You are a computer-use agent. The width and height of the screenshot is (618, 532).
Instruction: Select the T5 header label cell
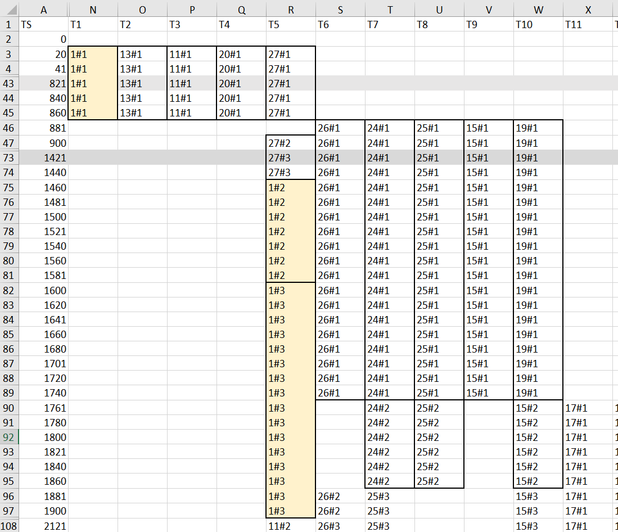point(291,25)
